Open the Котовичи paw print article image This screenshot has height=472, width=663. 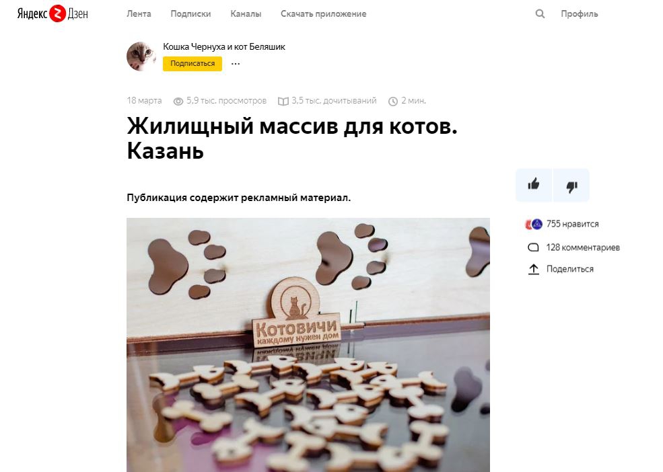coord(308,345)
